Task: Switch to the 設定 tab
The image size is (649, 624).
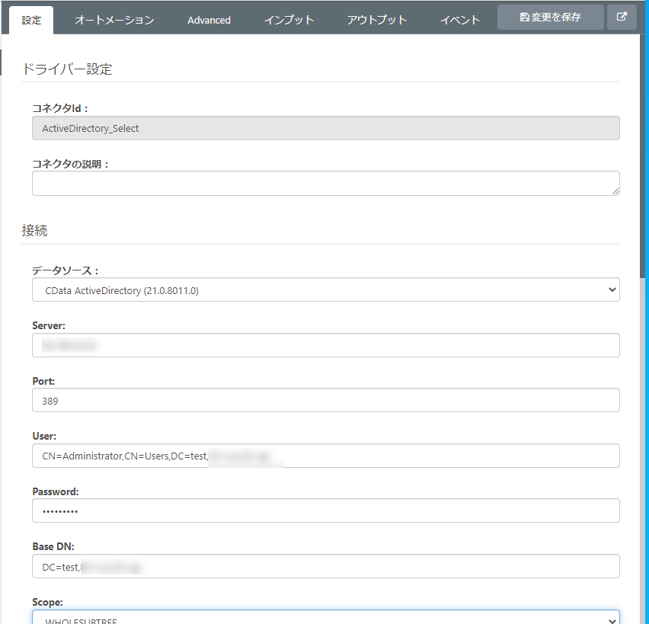Action: 32,21
